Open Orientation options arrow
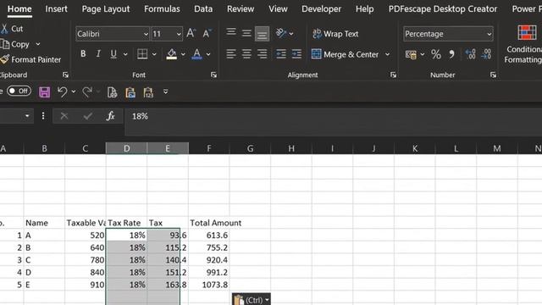The height and width of the screenshot is (305, 542). click(x=291, y=34)
